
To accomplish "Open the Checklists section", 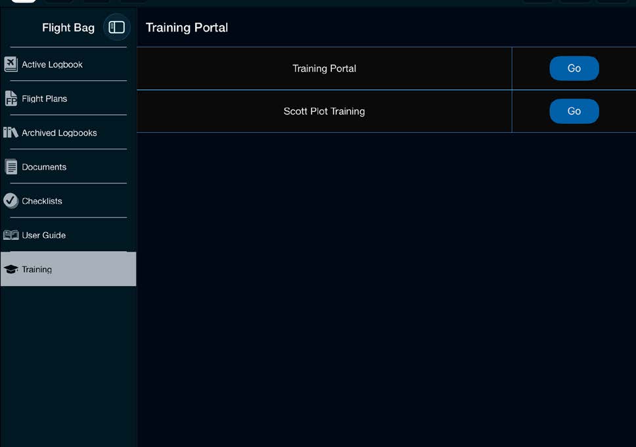I will [x=68, y=200].
